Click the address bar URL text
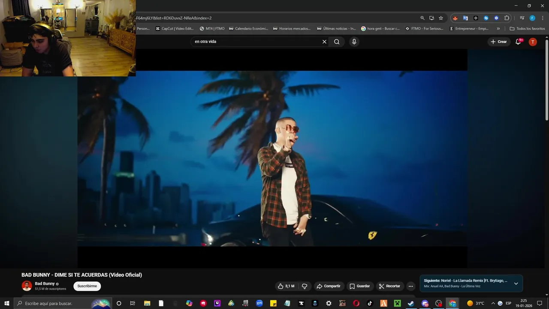Viewport: 549px width, 309px height. [x=174, y=18]
